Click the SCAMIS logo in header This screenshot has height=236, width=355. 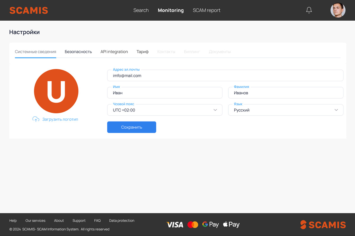click(x=29, y=10)
